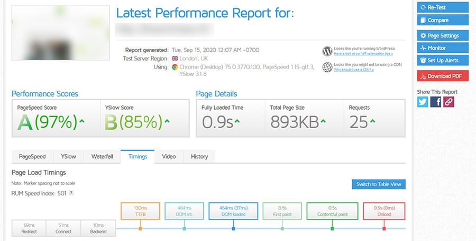Click the Re-Test button
The width and height of the screenshot is (476, 241).
coord(443,7)
